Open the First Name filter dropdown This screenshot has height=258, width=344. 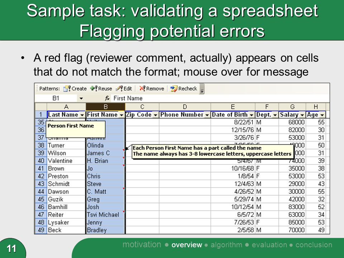coord(121,115)
